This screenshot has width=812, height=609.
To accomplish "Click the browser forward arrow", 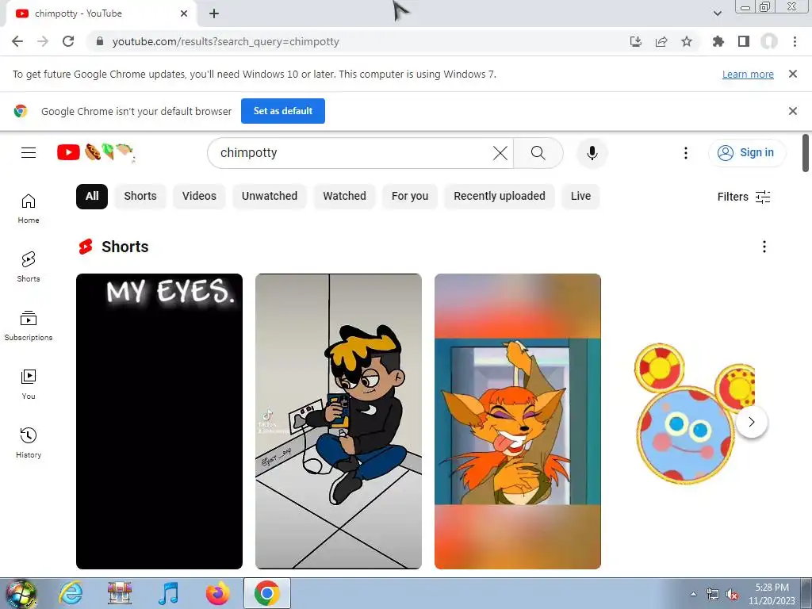I will [x=43, y=41].
